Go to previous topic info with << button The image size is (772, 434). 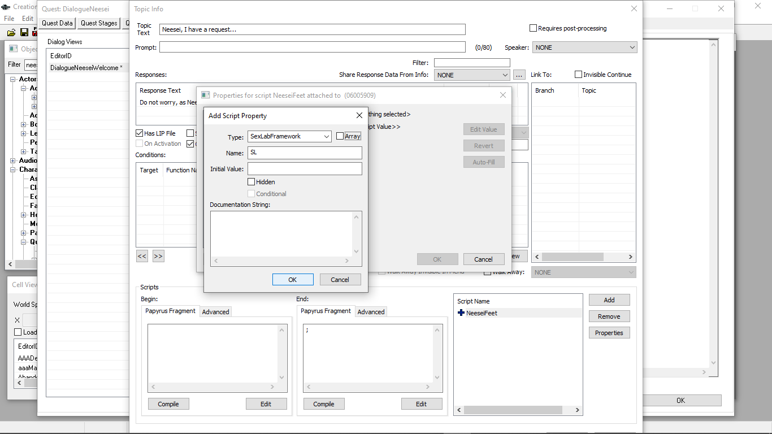point(142,256)
